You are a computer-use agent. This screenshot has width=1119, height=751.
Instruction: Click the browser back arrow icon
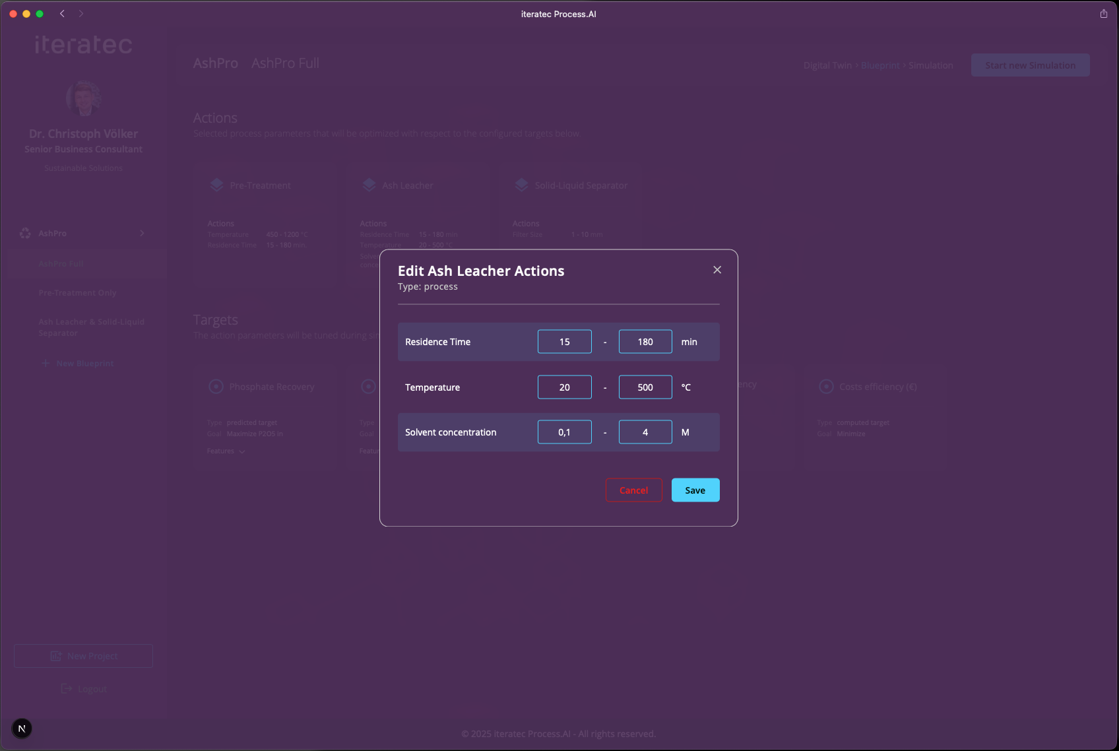62,14
